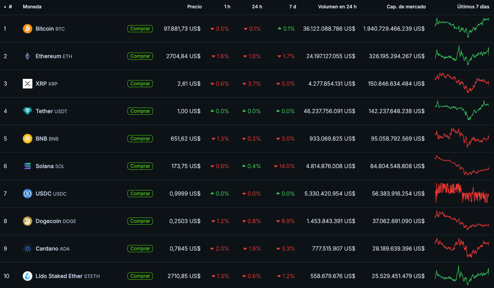Select the XRP logo icon
The width and height of the screenshot is (494, 288).
[28, 84]
